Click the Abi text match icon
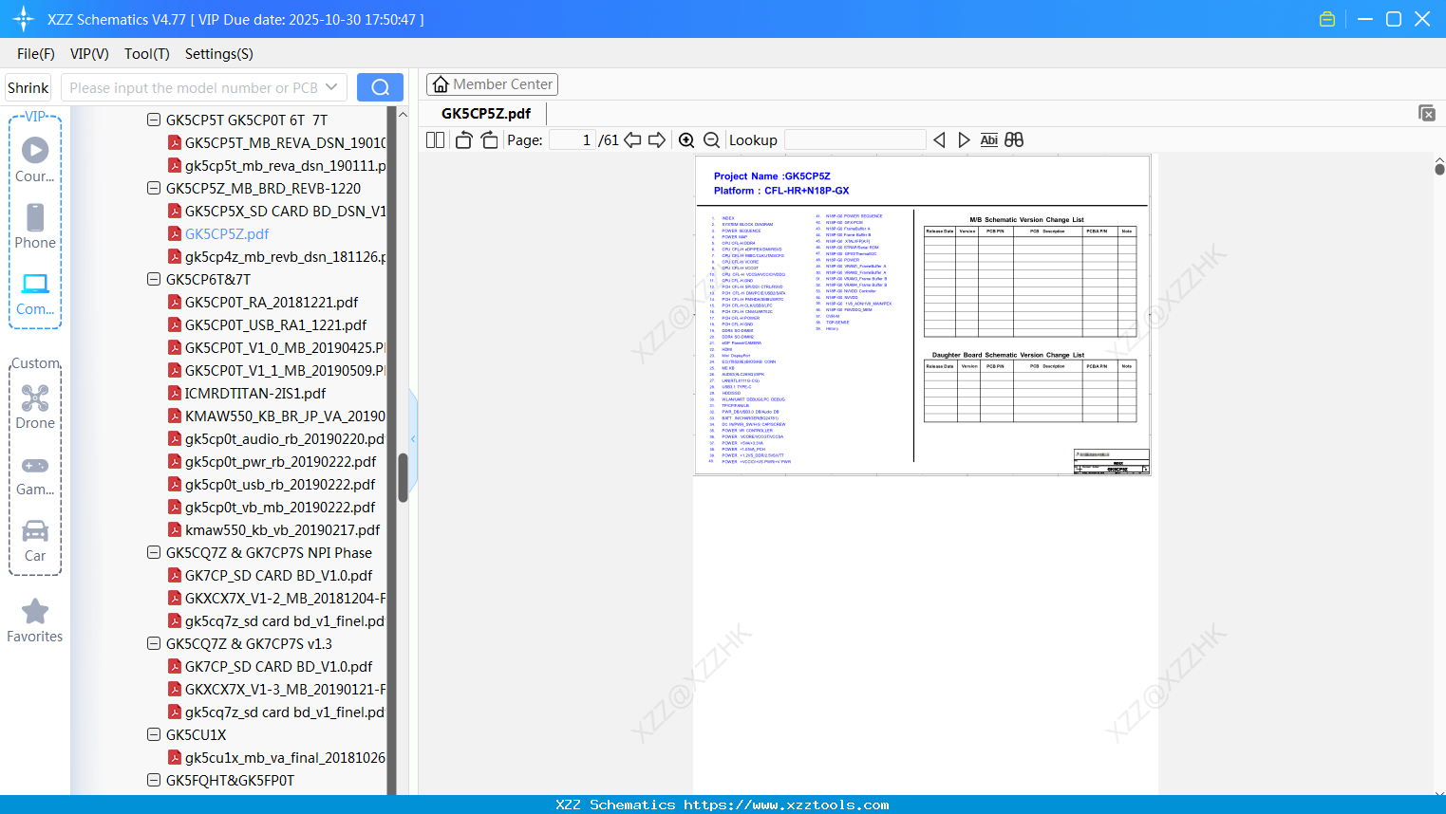 click(988, 140)
